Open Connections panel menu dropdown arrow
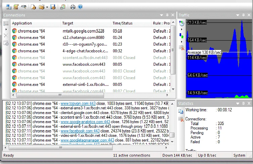253x164 pixels. [x=161, y=15]
